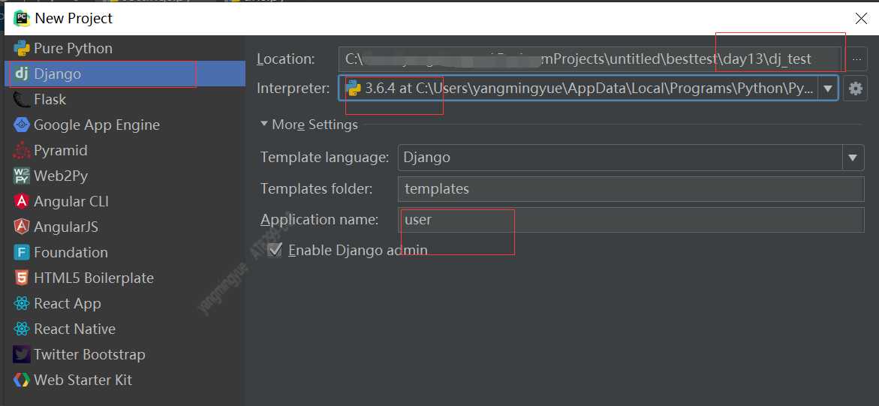The height and width of the screenshot is (406, 879).
Task: Open the Interpreter dropdown arrow
Action: 828,89
